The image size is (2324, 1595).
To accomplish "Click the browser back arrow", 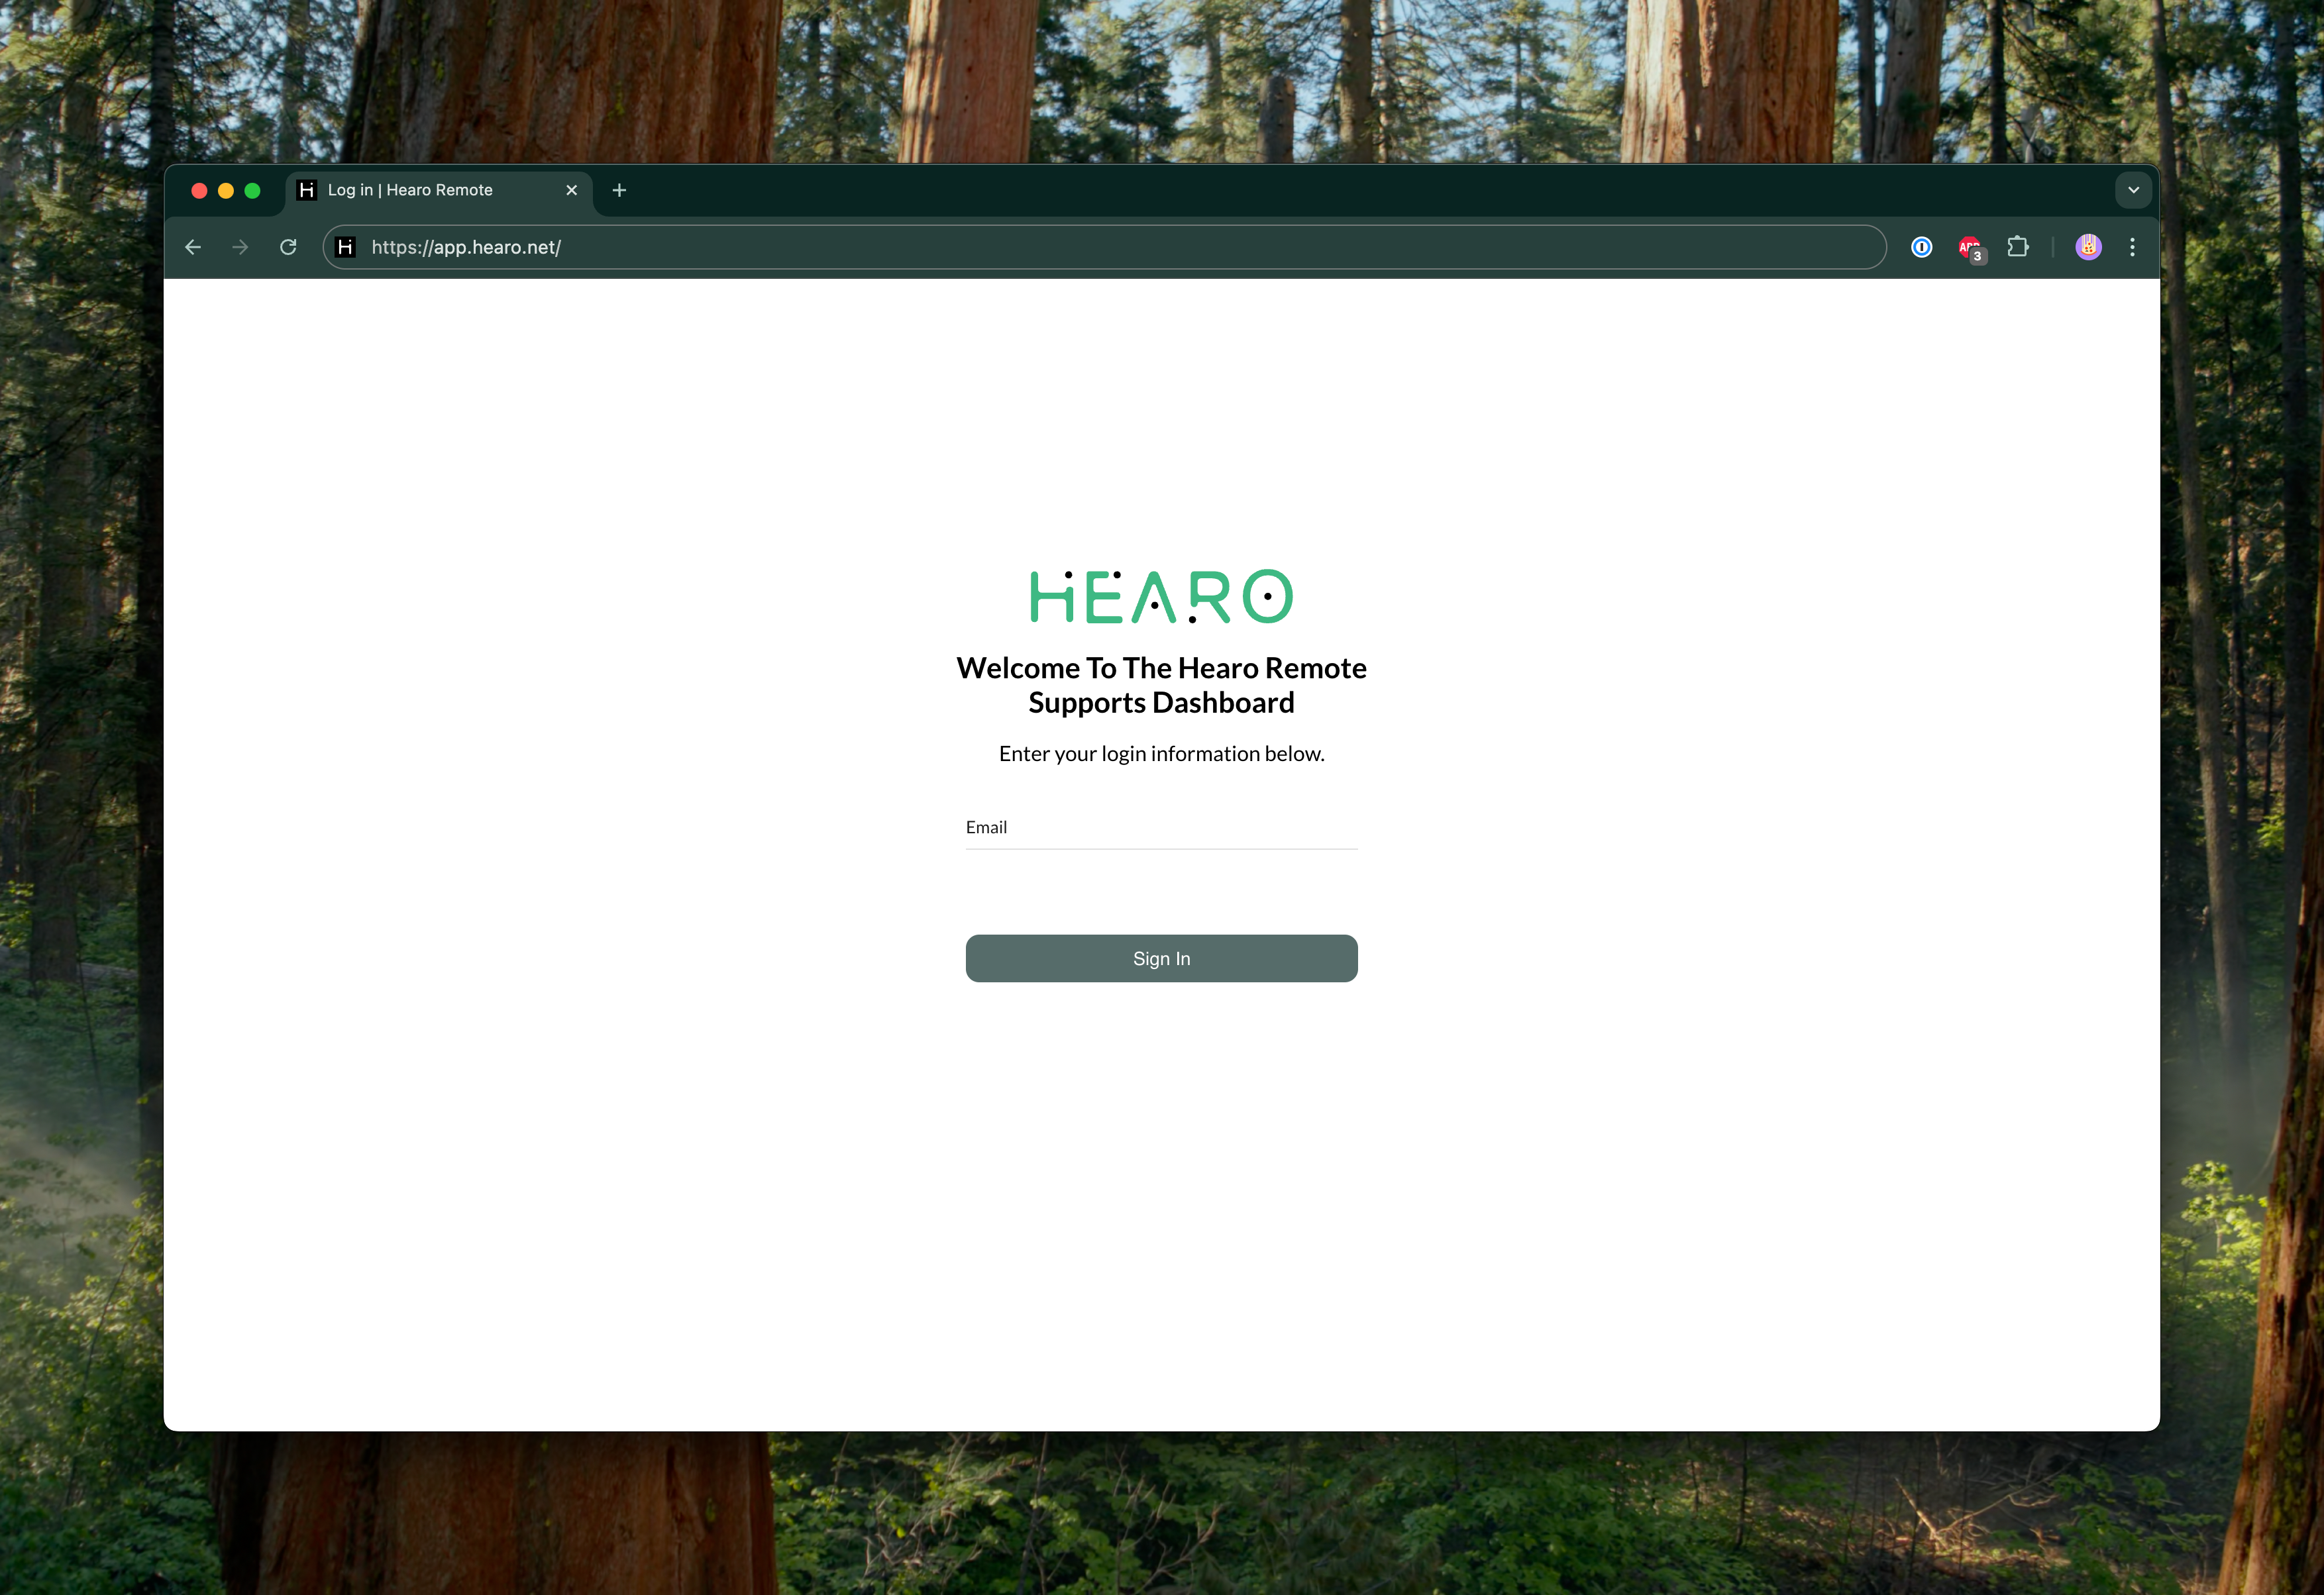I will coord(193,247).
